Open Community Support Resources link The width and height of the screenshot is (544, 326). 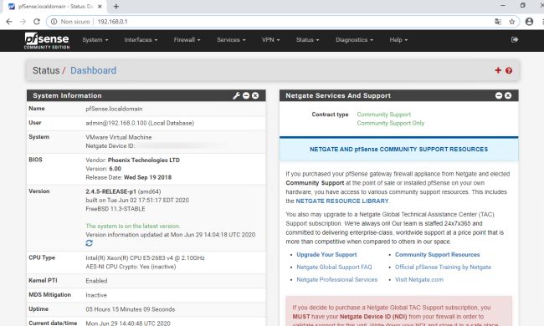(x=437, y=255)
